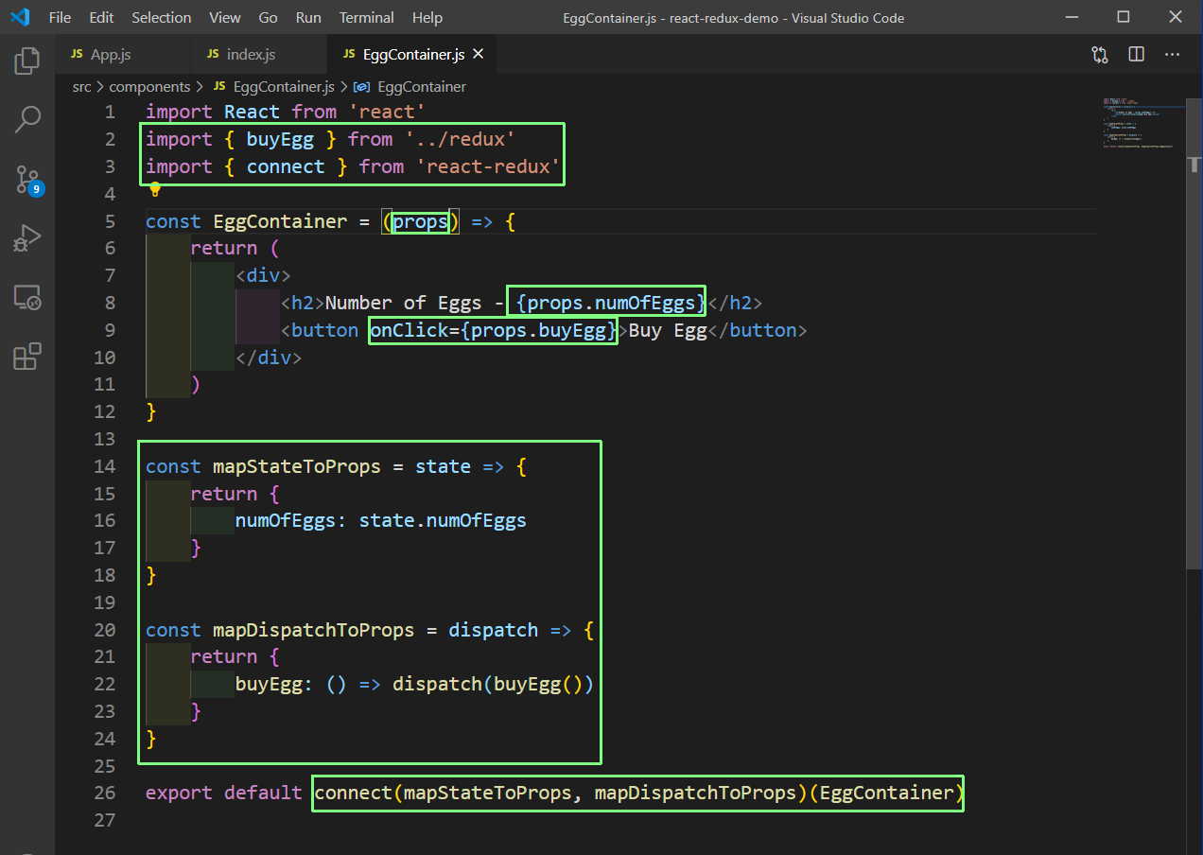The width and height of the screenshot is (1203, 855).
Task: Open the Search view in activity bar
Action: tap(27, 119)
